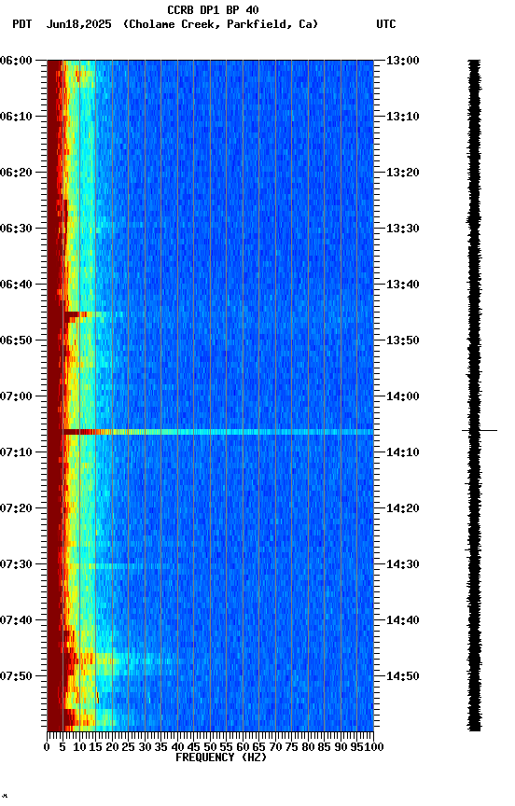Click the 'PDT' timezone label
Viewport: 515px width, 806px height.
click(x=22, y=24)
